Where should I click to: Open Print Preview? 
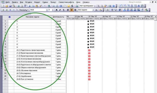[x=22, y=6]
